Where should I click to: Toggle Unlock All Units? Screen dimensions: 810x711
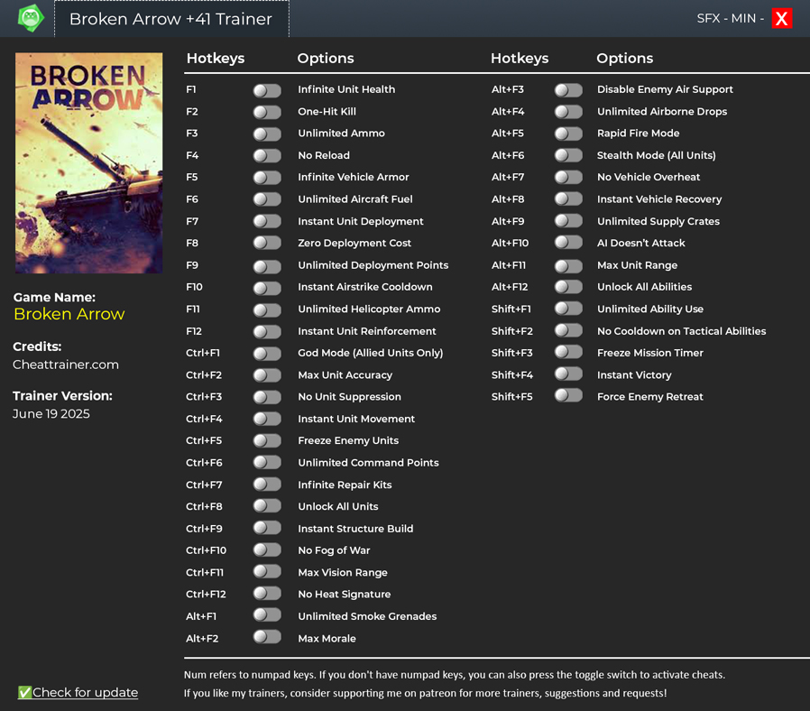267,505
